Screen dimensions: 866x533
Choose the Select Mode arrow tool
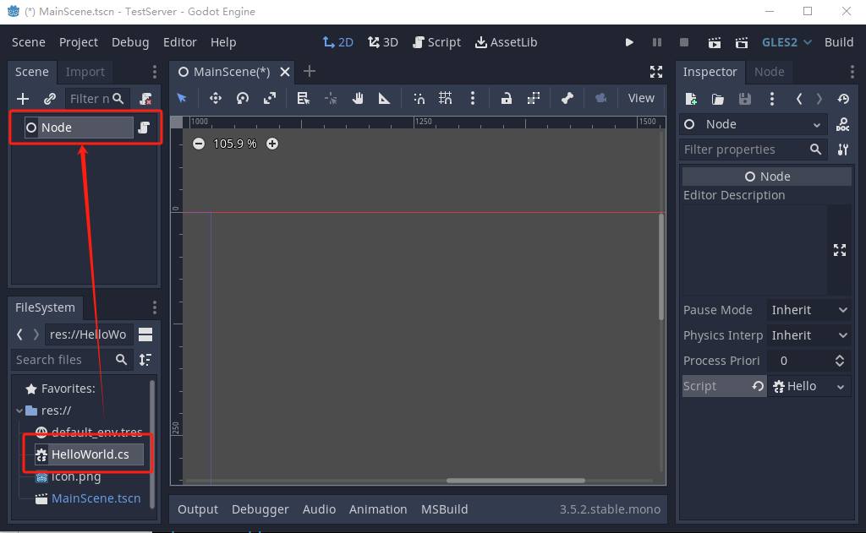tap(182, 98)
